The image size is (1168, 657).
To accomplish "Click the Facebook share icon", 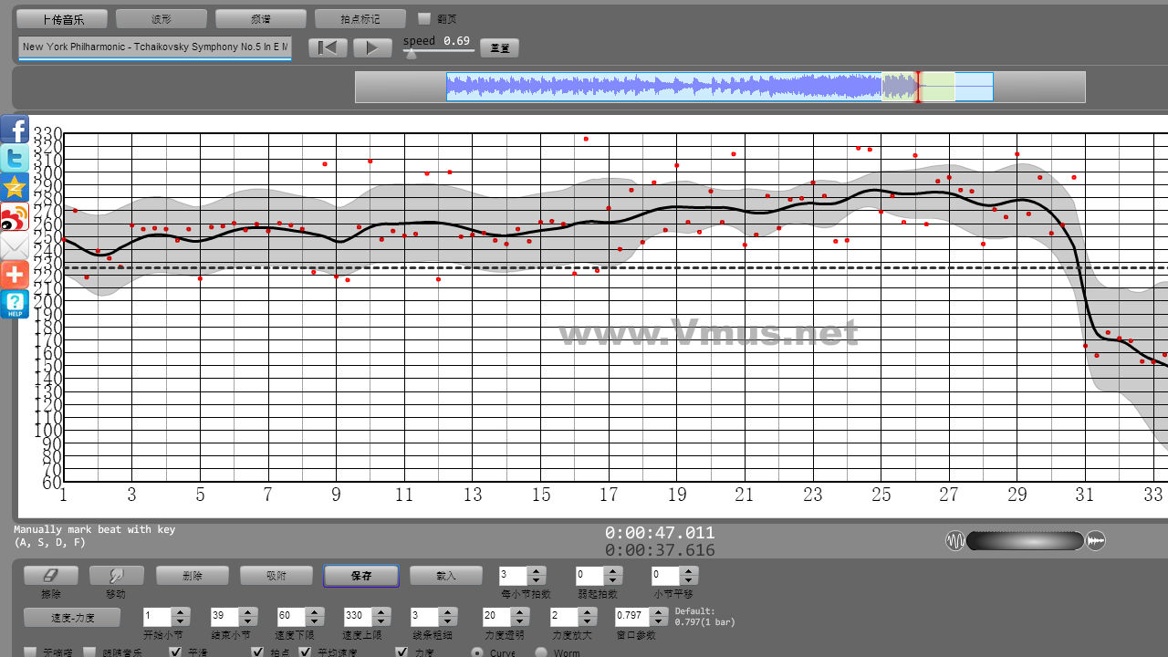I will 15,129.
